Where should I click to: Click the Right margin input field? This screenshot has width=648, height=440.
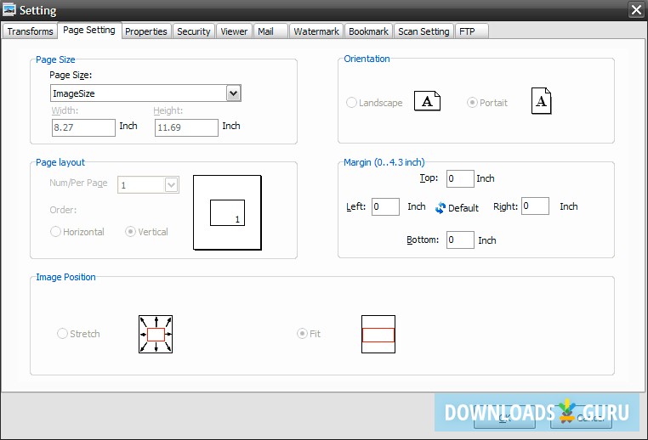tap(535, 206)
